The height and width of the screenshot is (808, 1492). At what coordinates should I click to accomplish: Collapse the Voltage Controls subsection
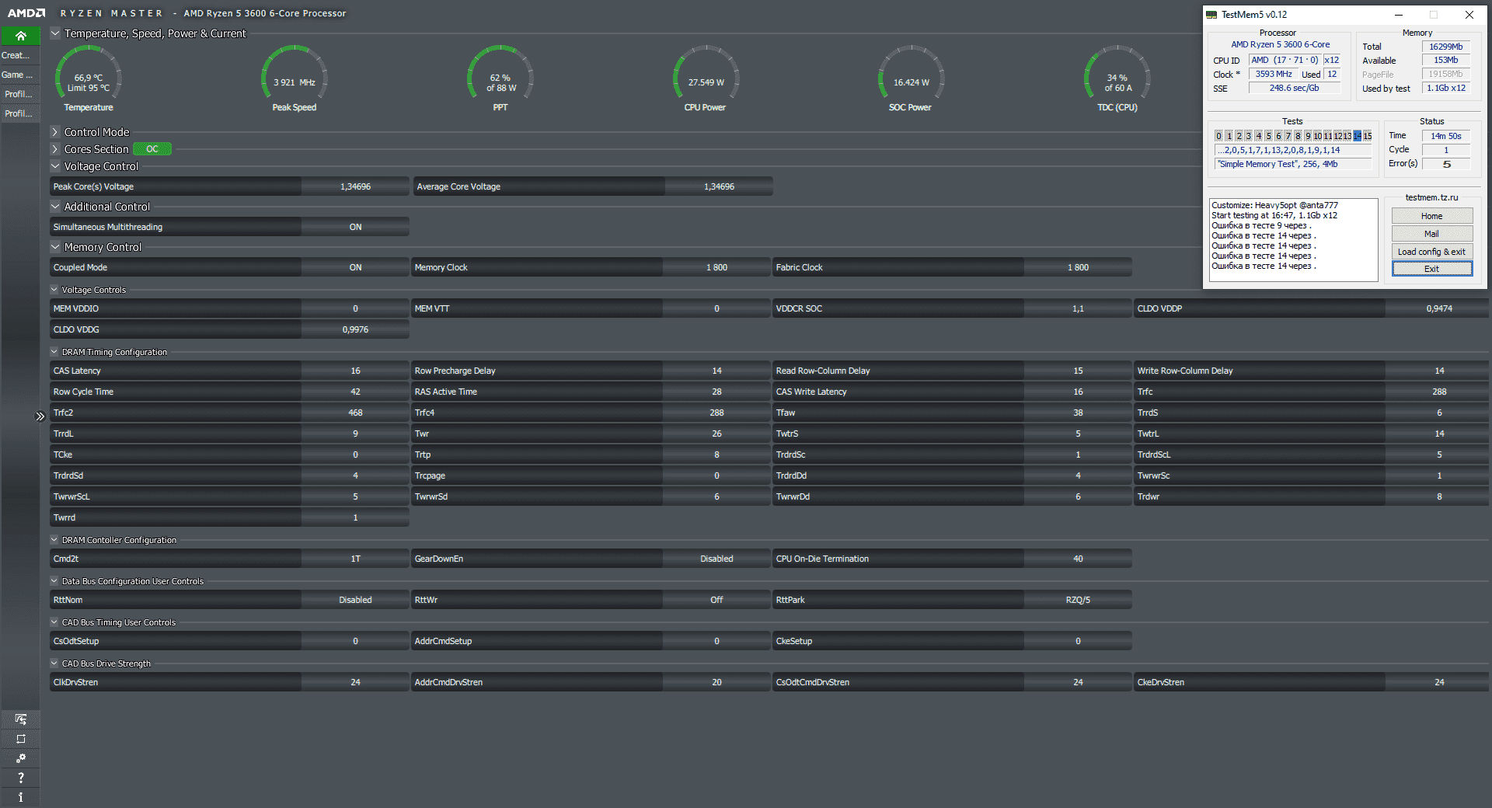point(54,290)
